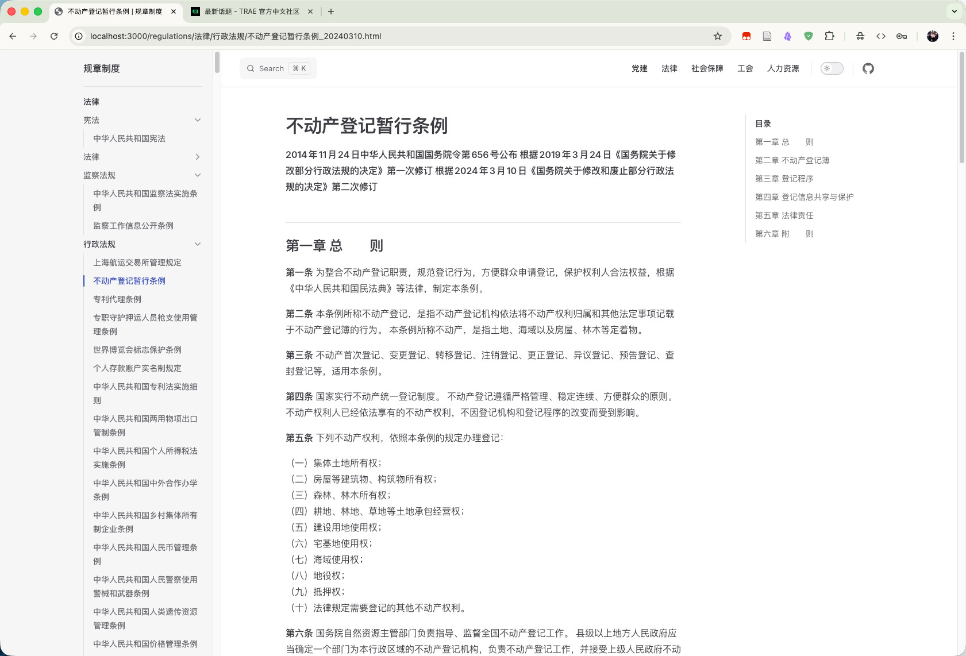Open the Chrome three-dot menu
This screenshot has width=966, height=656.
tap(953, 36)
